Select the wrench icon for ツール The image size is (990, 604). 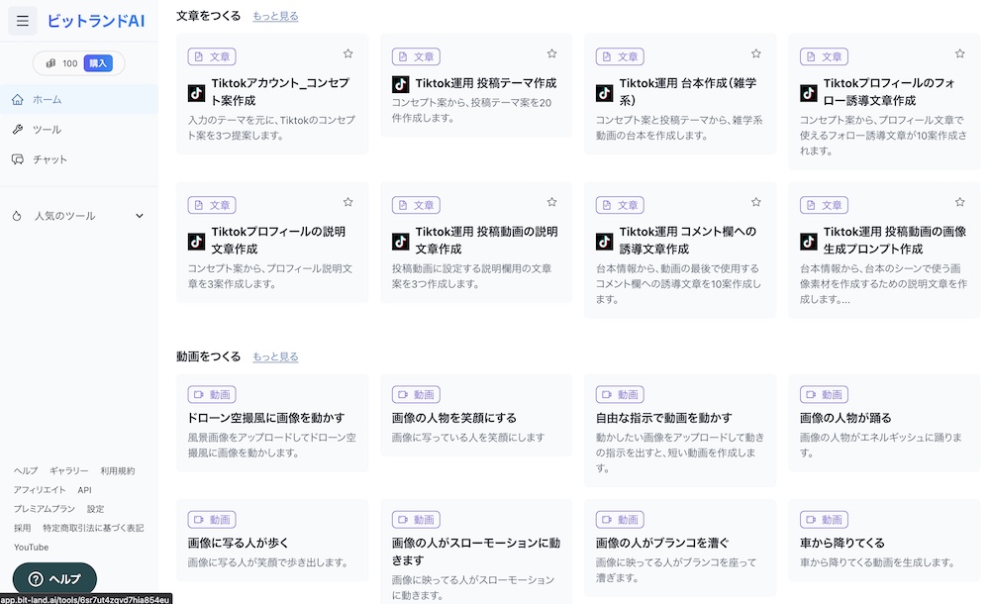tap(18, 130)
